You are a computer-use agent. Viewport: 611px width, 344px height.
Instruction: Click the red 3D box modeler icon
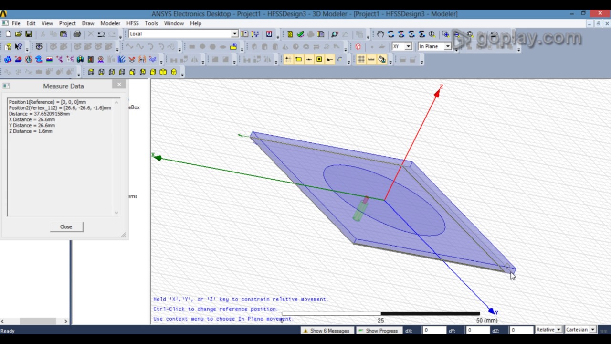pos(358,46)
